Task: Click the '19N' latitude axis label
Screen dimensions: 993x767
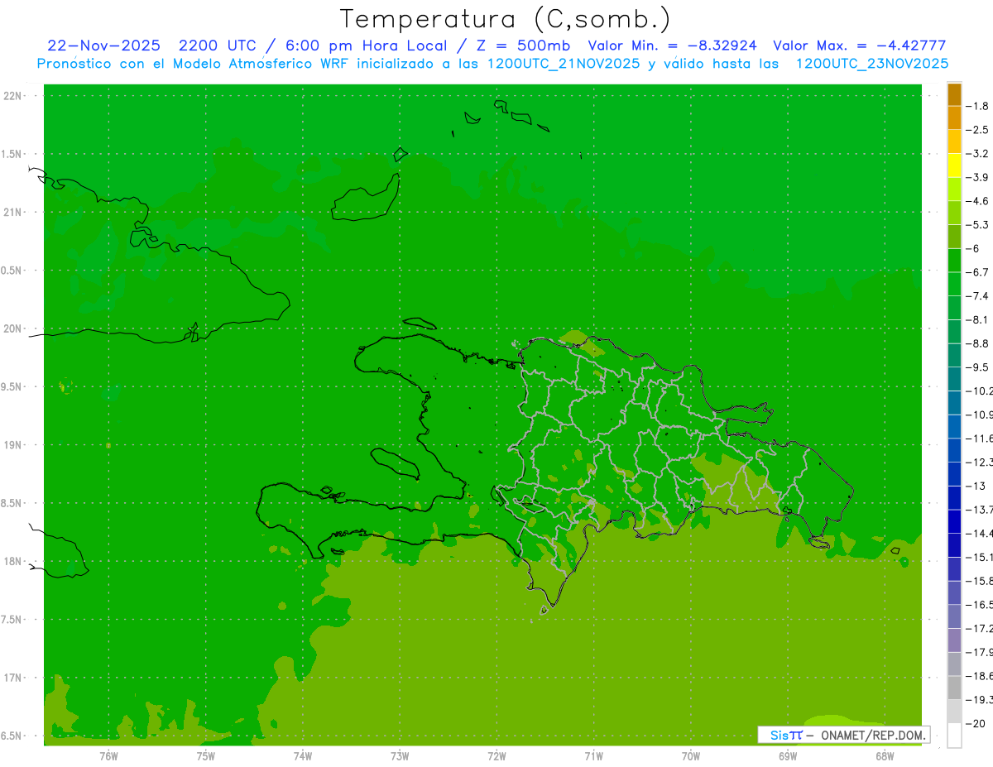Action: tap(12, 445)
